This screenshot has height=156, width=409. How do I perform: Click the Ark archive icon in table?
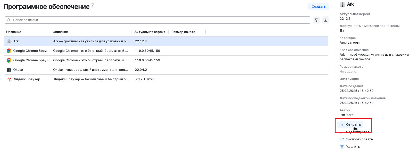(9, 41)
